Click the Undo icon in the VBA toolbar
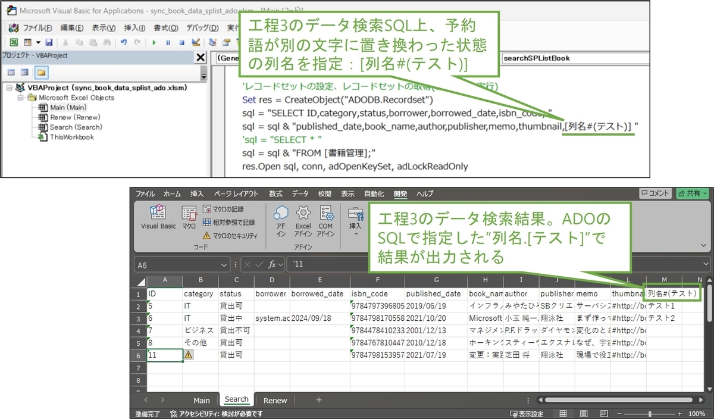The width and height of the screenshot is (714, 419). (123, 42)
